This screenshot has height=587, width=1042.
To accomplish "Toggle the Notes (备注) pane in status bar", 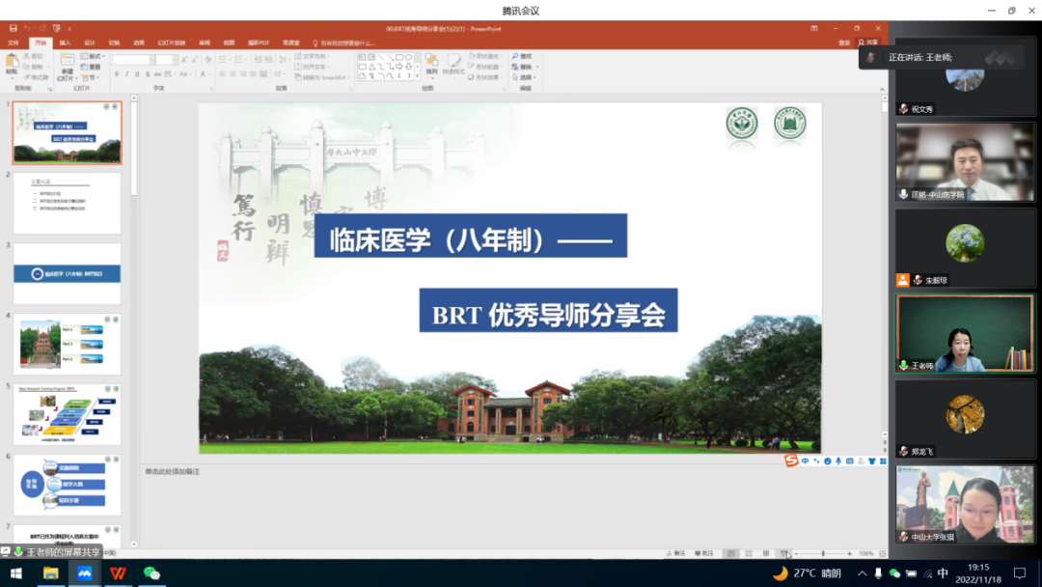I will (x=674, y=553).
